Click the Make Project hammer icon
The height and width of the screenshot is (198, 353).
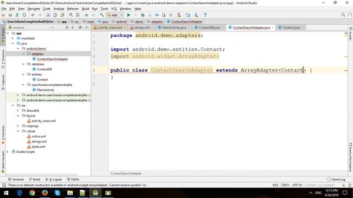point(101,15)
